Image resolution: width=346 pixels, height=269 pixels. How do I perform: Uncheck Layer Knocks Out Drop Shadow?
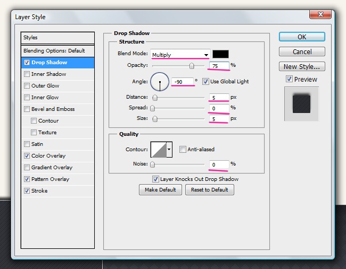(x=155, y=179)
